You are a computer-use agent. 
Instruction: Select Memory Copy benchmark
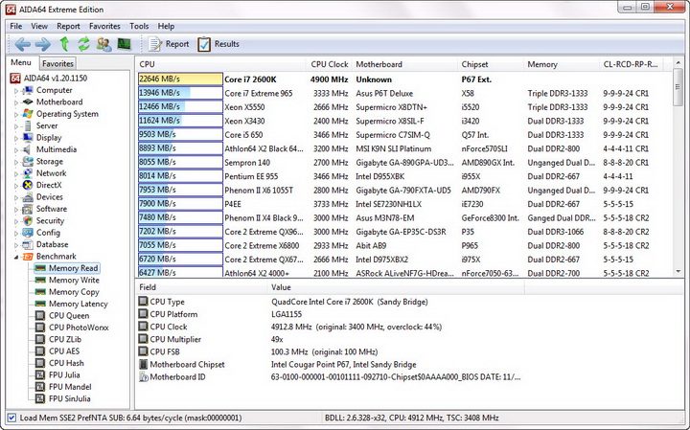click(x=74, y=292)
